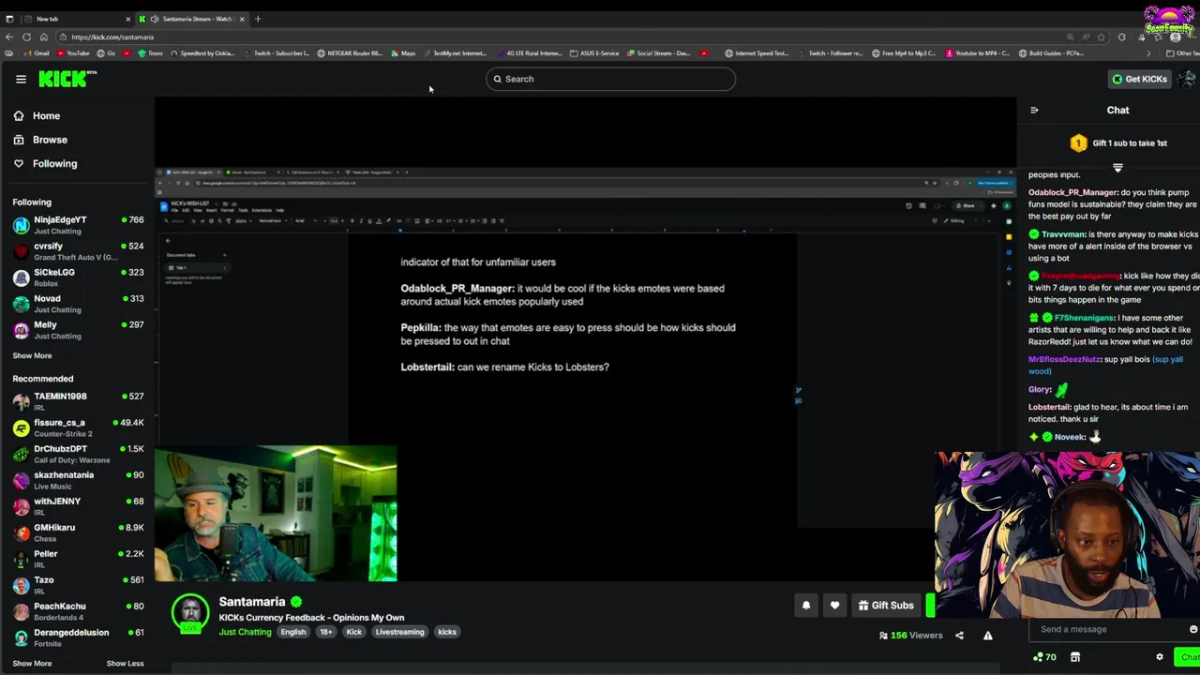
Task: Open the hamburger sidebar menu
Action: coord(21,80)
